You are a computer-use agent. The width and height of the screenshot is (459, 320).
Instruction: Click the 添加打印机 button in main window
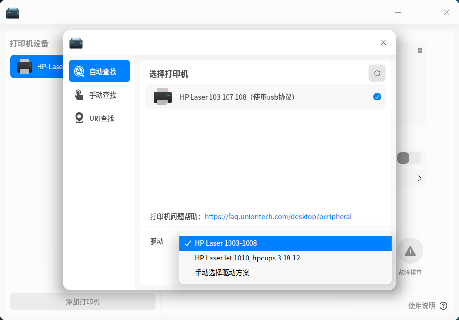83,302
